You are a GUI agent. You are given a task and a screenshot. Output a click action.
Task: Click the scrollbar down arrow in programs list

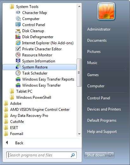pyautogui.click(x=79, y=134)
